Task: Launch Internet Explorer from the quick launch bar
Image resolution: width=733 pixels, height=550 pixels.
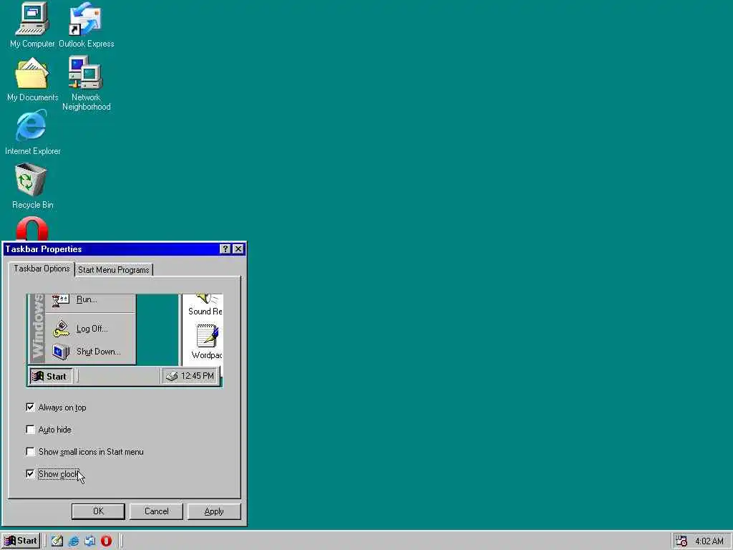Action: click(74, 541)
